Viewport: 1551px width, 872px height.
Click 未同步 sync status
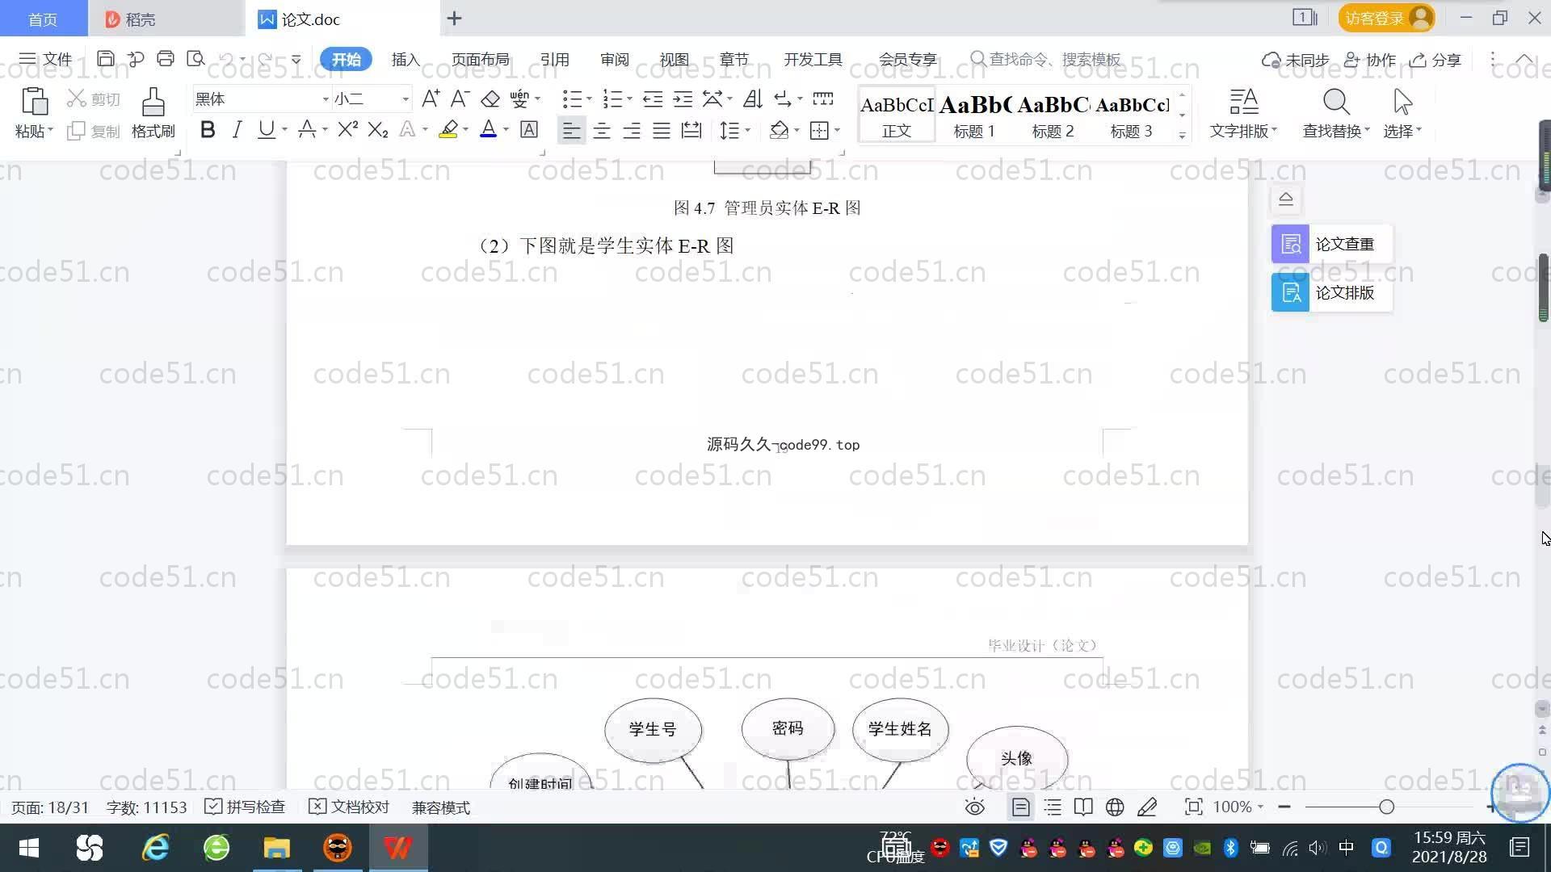point(1296,60)
